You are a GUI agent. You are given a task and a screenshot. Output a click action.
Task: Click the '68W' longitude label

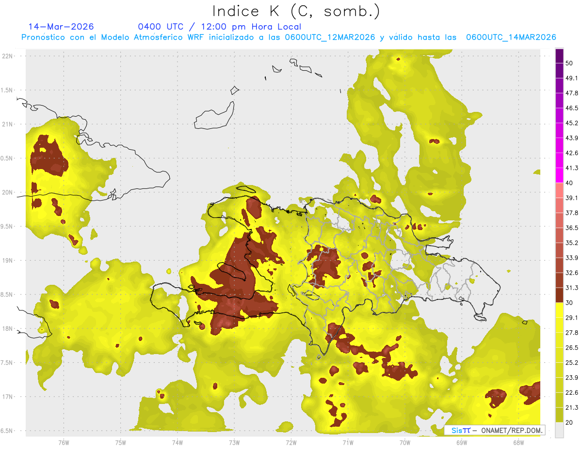pos(518,443)
